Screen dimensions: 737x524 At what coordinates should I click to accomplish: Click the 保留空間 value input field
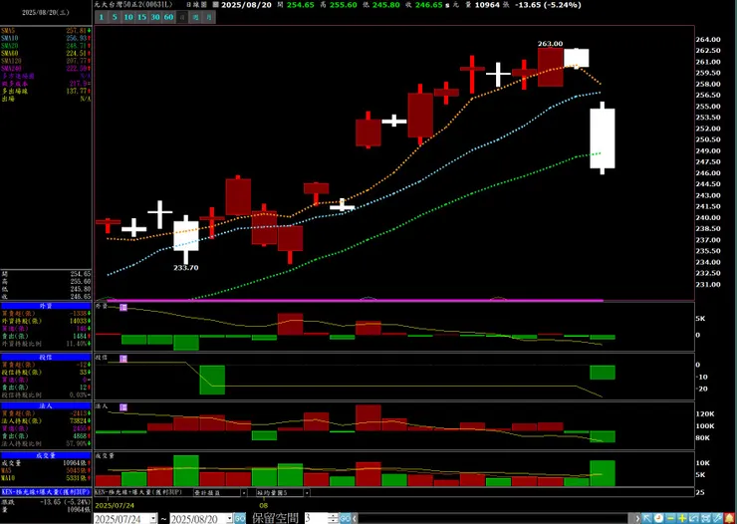[x=317, y=518]
